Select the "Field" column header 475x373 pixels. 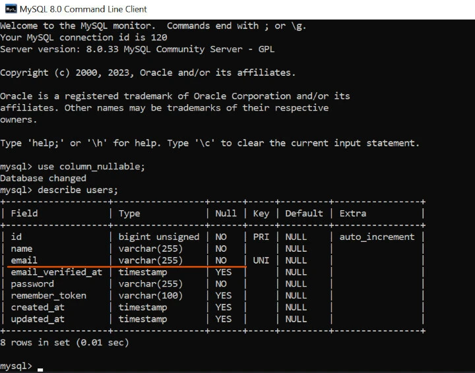tap(24, 214)
